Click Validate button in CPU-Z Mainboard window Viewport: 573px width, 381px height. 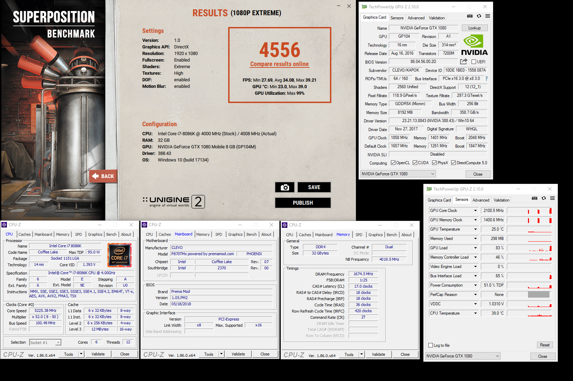(238, 354)
